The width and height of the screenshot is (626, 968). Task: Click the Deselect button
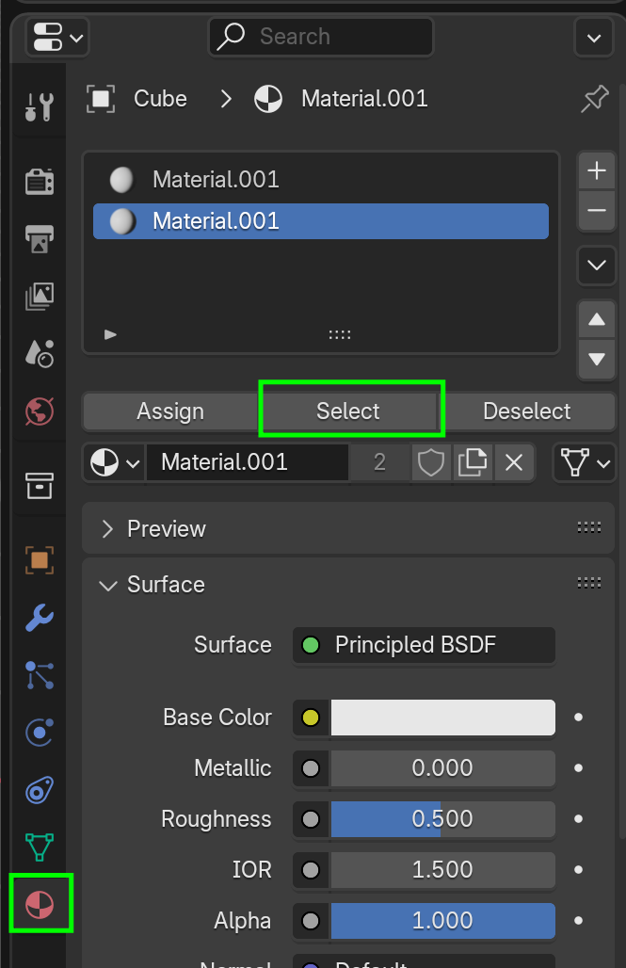[x=526, y=411]
